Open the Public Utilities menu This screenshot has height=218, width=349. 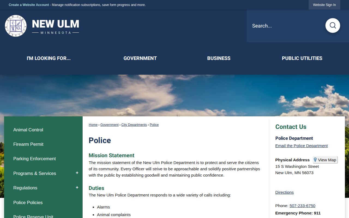coord(302,58)
